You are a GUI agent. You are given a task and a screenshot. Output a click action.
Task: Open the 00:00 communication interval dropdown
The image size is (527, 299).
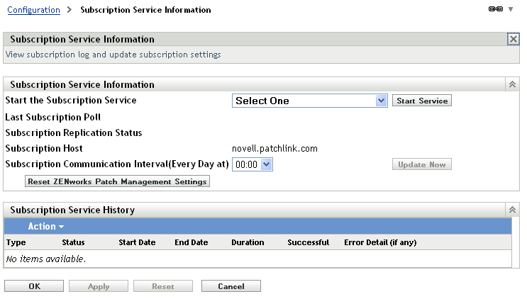[x=253, y=164]
